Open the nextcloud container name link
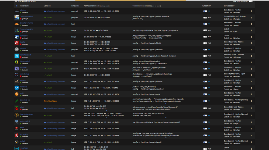Screen dimensions: 269x150 (x=23, y=87)
